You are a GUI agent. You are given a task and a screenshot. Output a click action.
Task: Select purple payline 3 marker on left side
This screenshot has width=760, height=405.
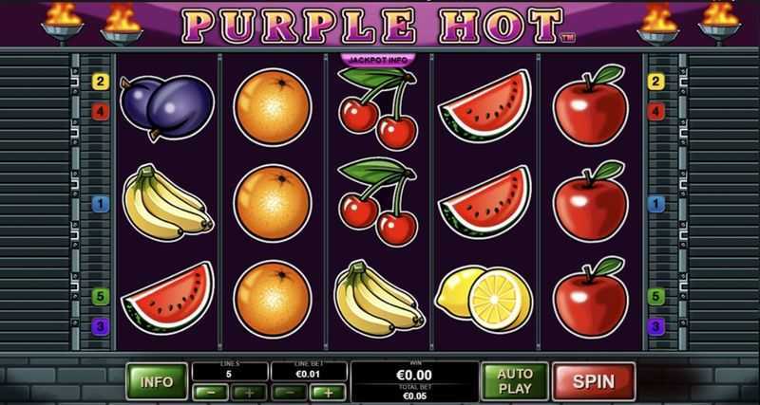[x=101, y=327]
